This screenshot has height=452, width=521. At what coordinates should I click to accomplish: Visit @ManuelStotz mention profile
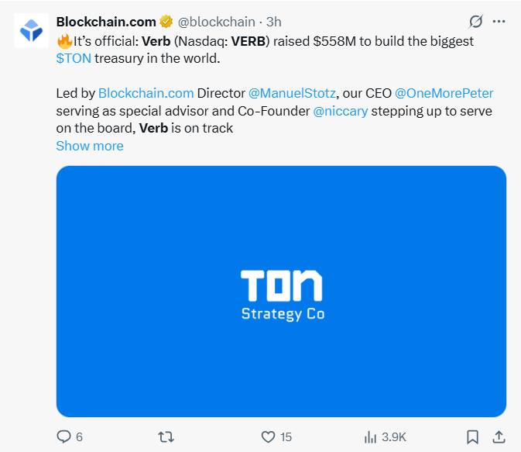tap(292, 93)
